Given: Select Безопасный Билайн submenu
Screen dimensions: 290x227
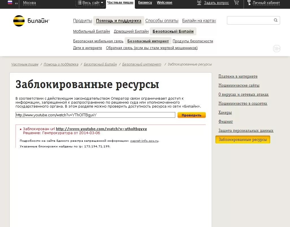Looking at the screenshot, I should 173,31.
